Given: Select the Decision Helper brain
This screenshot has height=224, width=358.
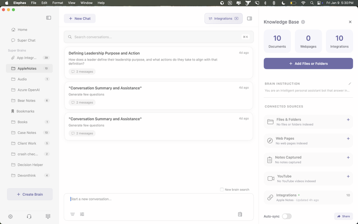Looking at the screenshot, I should (x=29, y=165).
